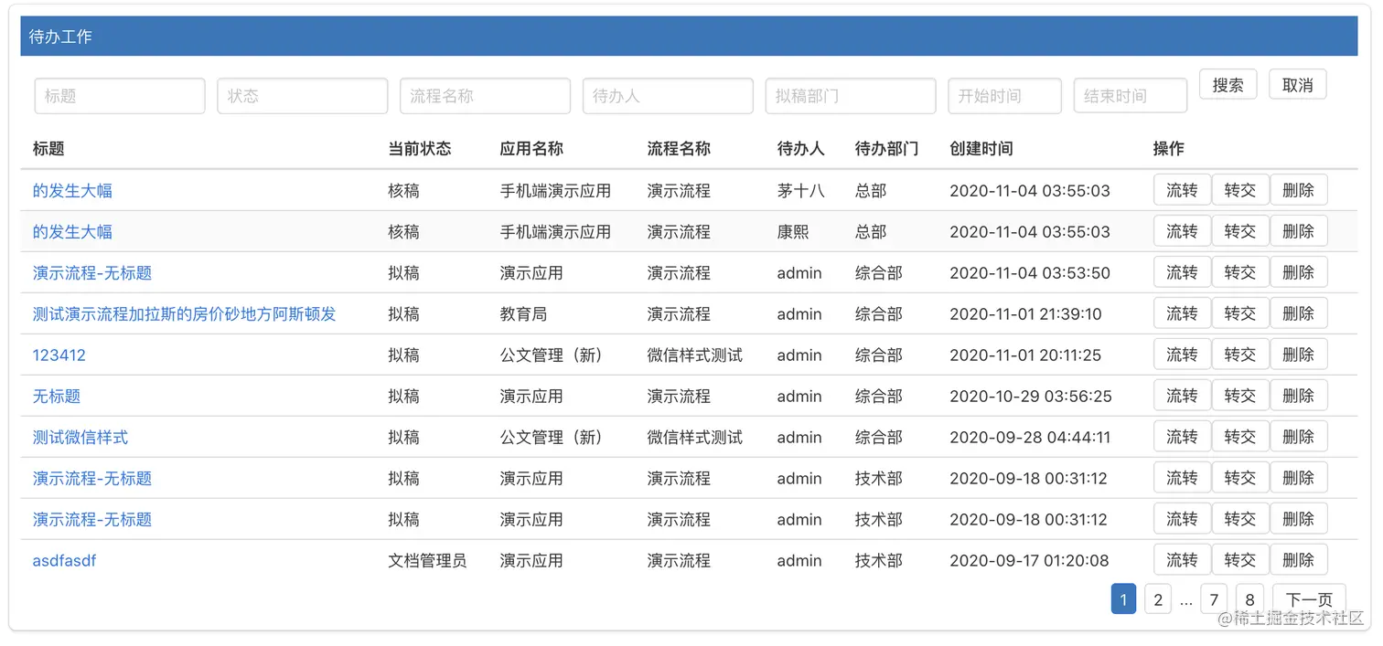This screenshot has width=1383, height=646.
Task: Click 转交 in the asdfasdf row
Action: pos(1240,560)
